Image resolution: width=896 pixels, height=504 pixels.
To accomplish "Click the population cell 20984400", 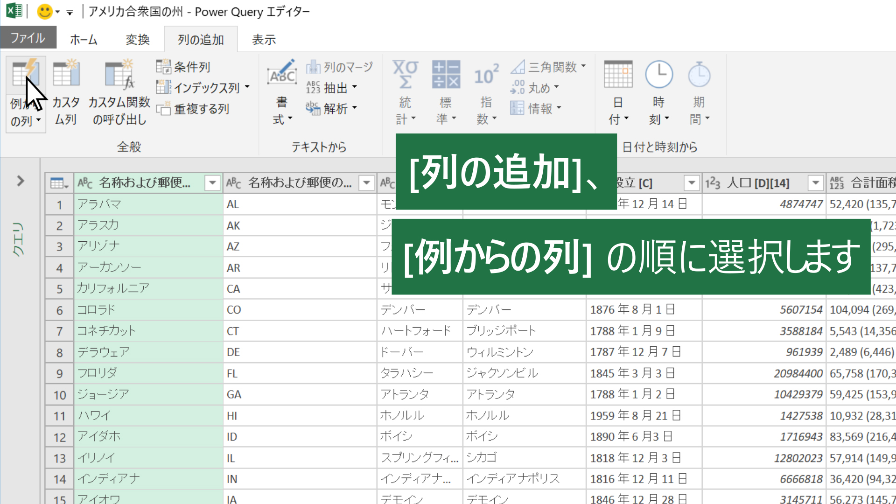I will (x=764, y=373).
